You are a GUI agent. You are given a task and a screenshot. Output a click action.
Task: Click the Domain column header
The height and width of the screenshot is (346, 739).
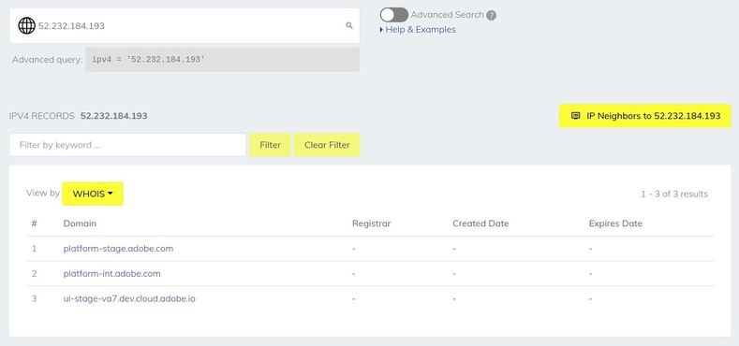80,223
